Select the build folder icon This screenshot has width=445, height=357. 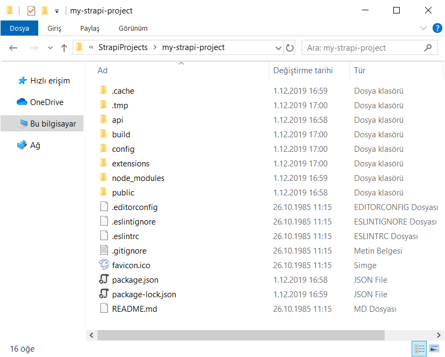coord(103,134)
